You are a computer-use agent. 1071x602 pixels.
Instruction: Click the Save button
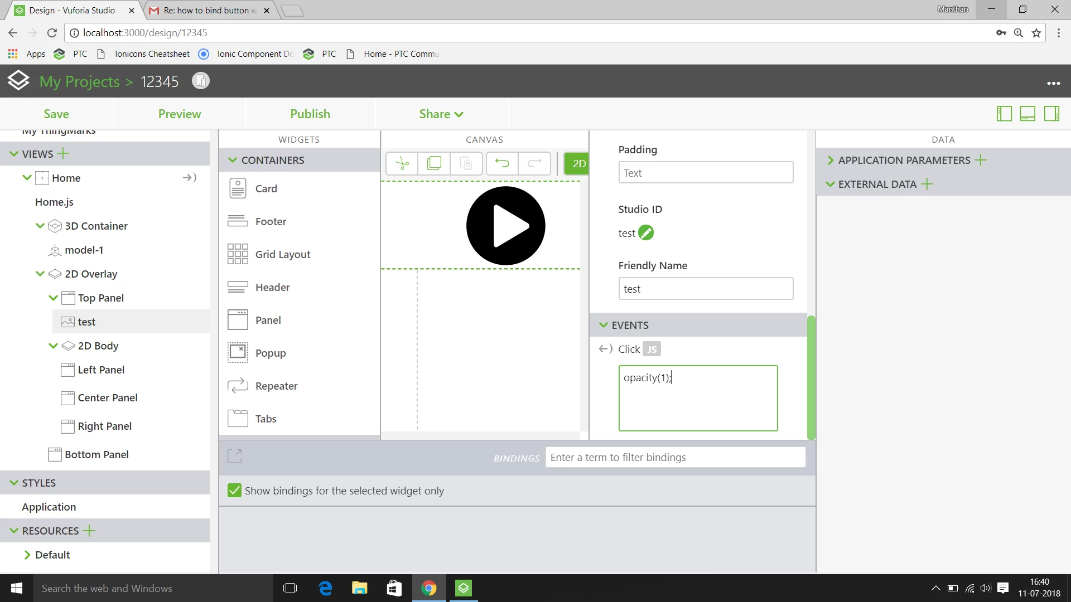click(56, 114)
